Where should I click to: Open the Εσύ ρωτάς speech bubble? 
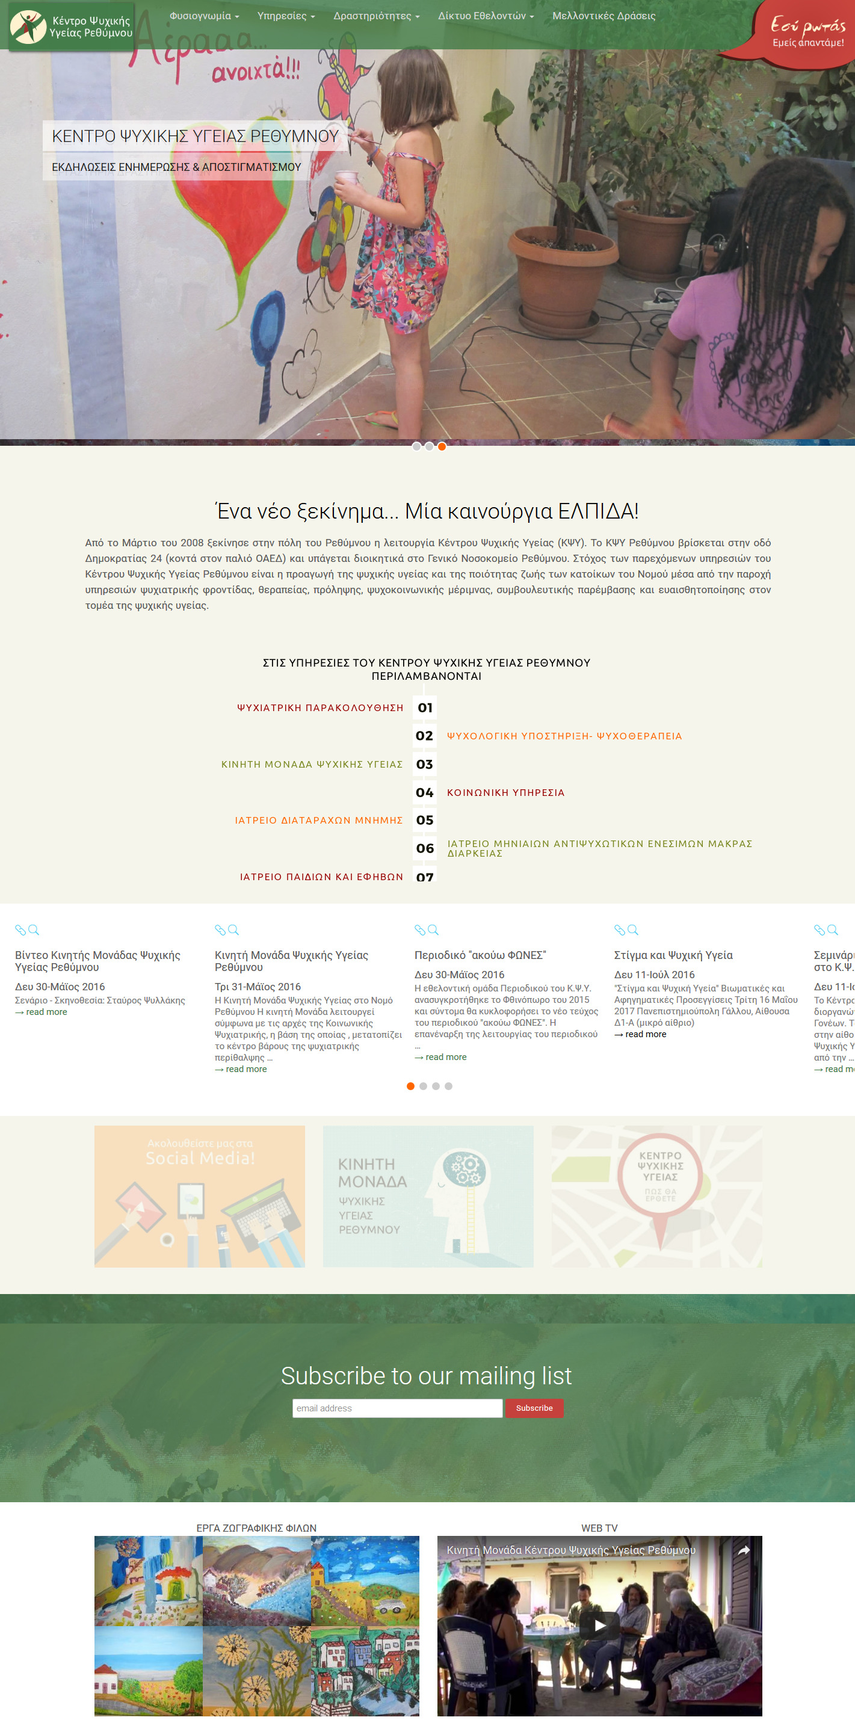[807, 32]
